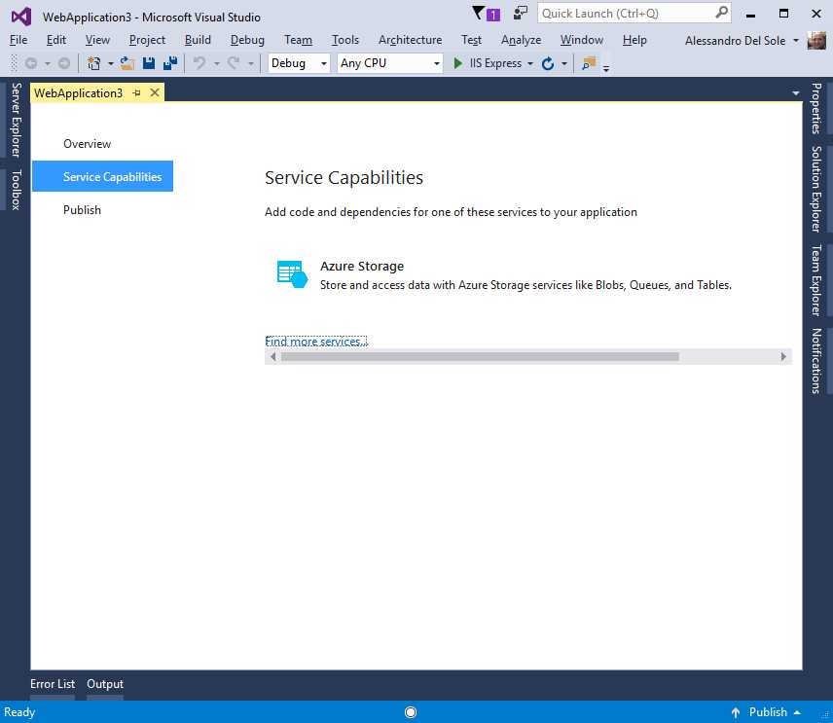The height and width of the screenshot is (723, 833).
Task: Click the Azure Storage service icon
Action: 292,274
